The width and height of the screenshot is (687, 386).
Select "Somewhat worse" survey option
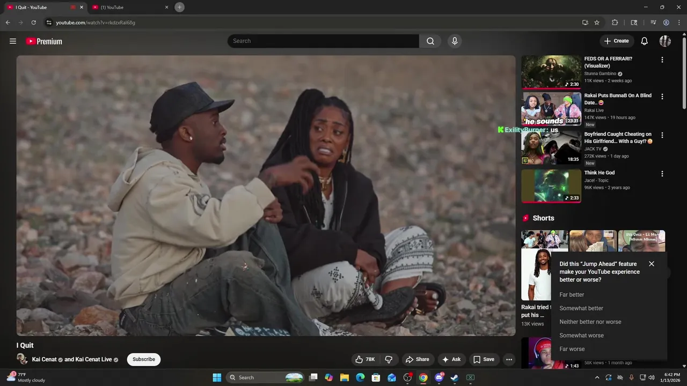click(x=581, y=336)
